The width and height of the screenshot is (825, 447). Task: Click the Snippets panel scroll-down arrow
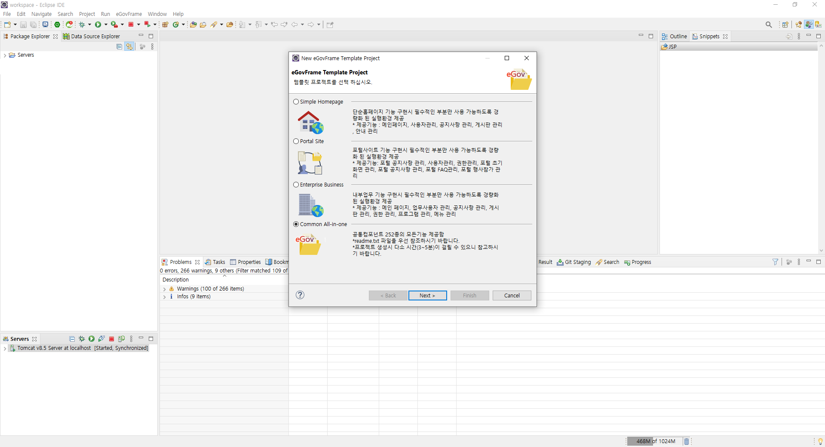tap(821, 251)
